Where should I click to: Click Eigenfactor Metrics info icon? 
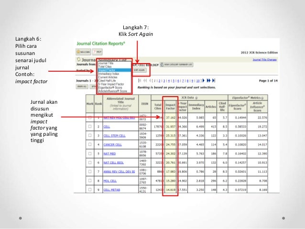[262, 98]
